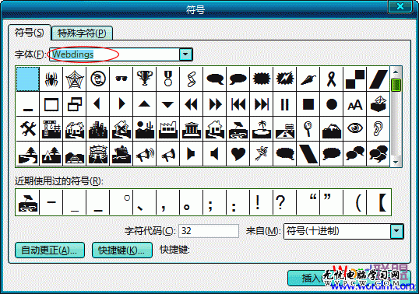Pick the awareness ribbon symbol

331,79
